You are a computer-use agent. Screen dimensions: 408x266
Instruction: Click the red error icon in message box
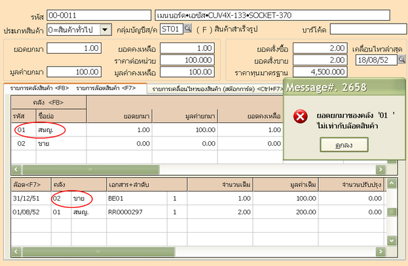click(301, 116)
